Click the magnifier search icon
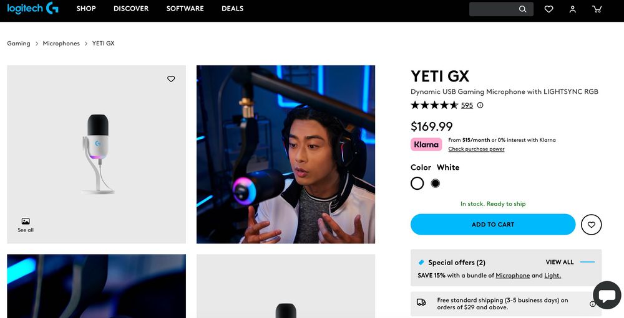The height and width of the screenshot is (318, 624). coord(522,9)
